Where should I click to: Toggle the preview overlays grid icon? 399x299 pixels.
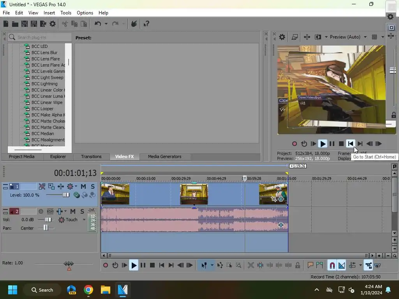(374, 37)
